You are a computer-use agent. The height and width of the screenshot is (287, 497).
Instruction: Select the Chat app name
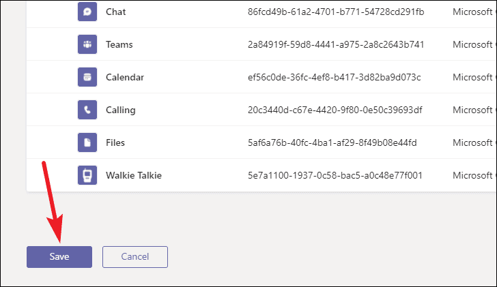116,12
